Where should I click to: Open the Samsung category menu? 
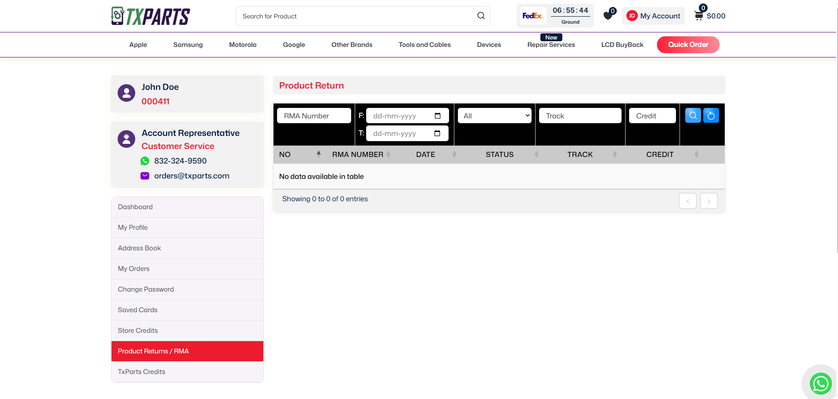188,45
